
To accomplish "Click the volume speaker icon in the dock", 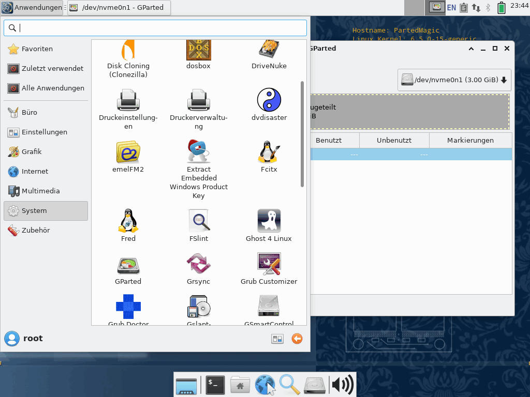I will tap(342, 385).
